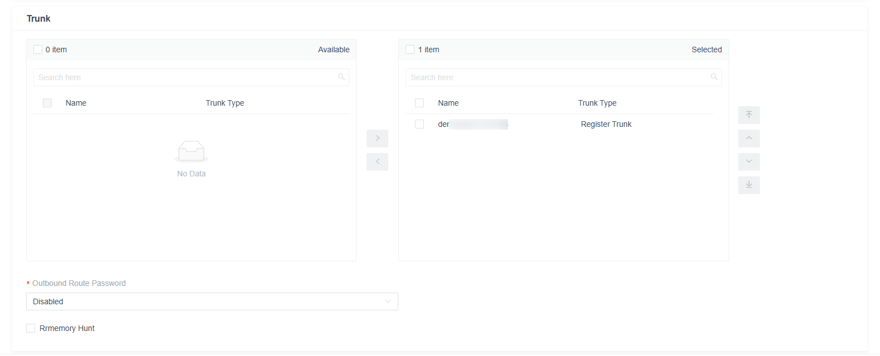880x356 pixels.
Task: Focus the Selected list search field
Action: click(563, 77)
